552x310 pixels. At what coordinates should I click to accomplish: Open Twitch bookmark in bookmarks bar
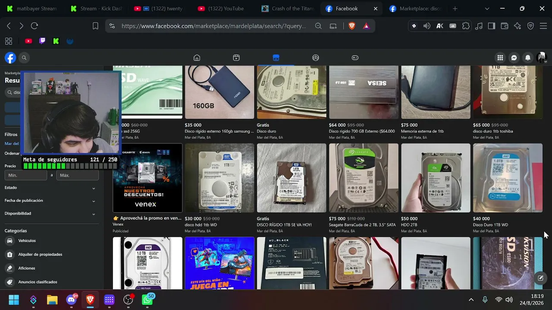point(42,41)
